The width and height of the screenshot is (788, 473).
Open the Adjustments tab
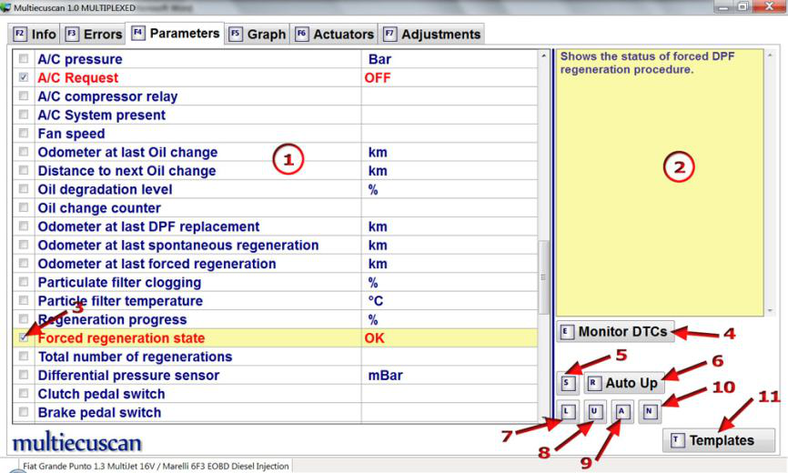pos(431,35)
